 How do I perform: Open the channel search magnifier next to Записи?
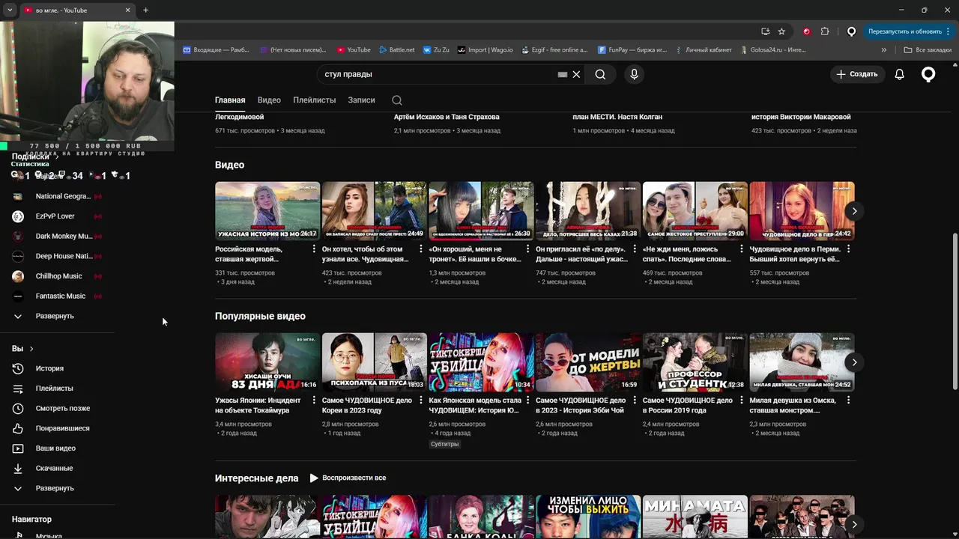(x=397, y=100)
